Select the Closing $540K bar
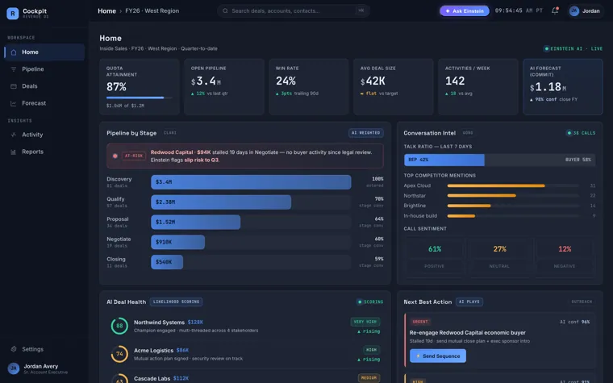The image size is (613, 383). point(167,262)
